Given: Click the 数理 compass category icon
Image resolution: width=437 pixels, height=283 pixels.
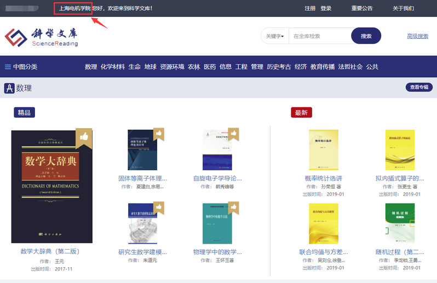Looking at the screenshot, I should coord(9,88).
